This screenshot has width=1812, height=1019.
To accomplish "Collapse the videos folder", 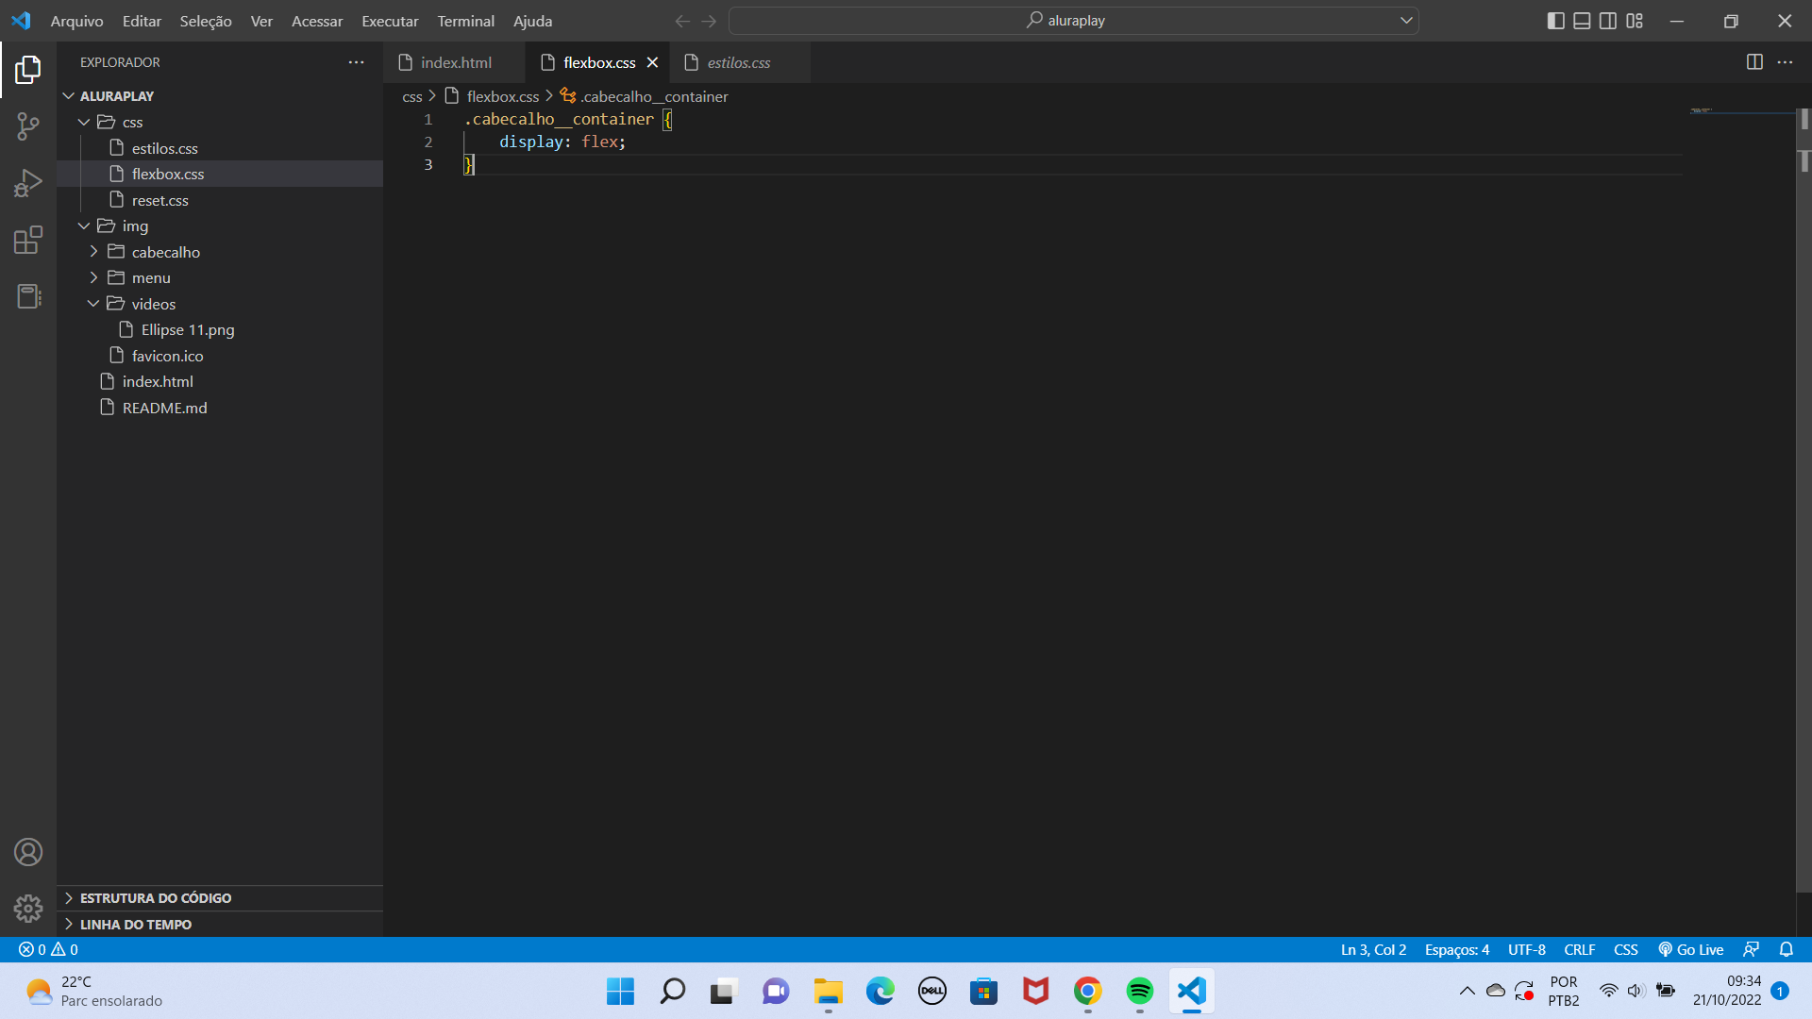I will click(220, 304).
